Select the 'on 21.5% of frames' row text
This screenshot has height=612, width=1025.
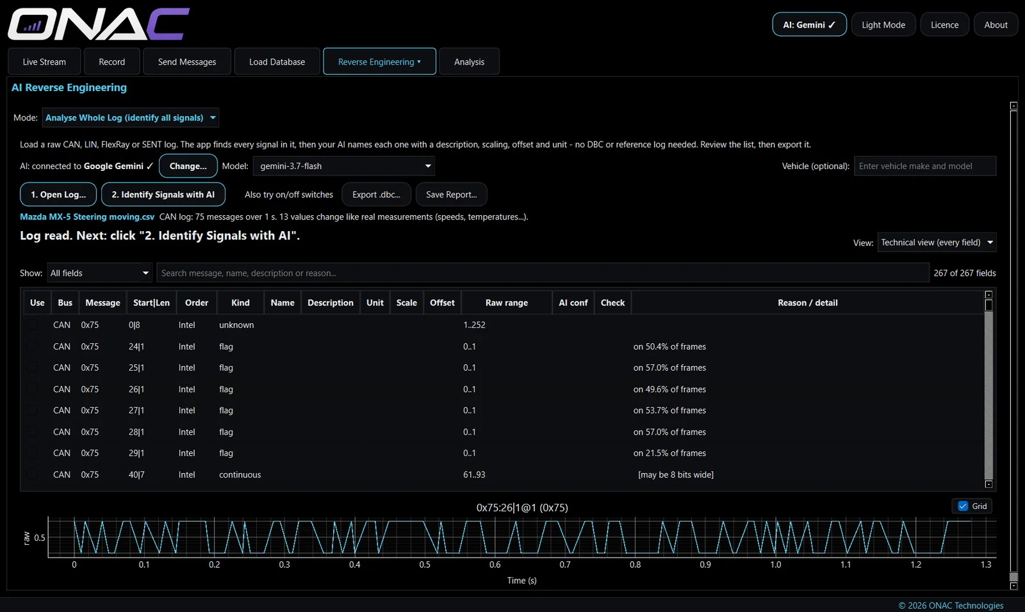coord(669,453)
